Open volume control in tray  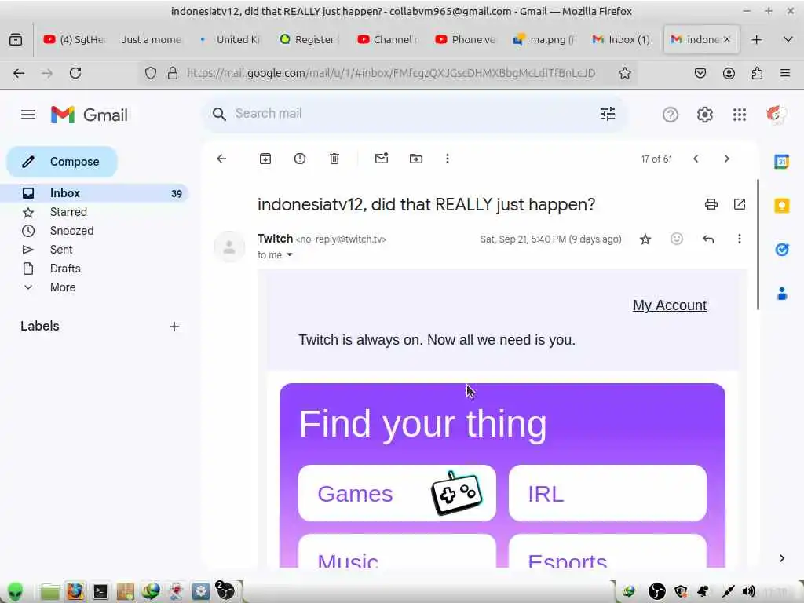748,591
